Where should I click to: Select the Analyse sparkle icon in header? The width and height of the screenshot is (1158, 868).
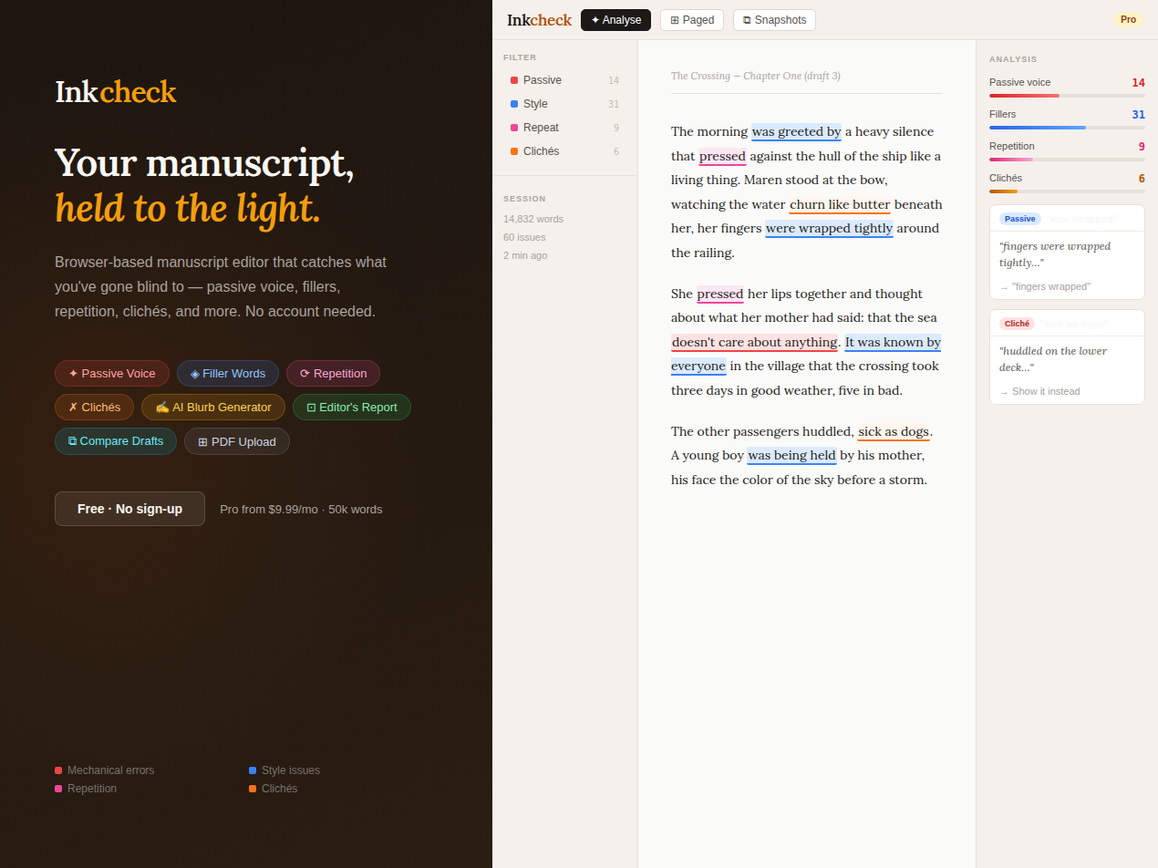tap(595, 19)
